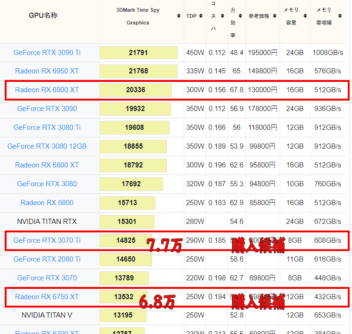Open the GeForce RTX 3080 12GB link
The image size is (352, 334).
tap(47, 146)
